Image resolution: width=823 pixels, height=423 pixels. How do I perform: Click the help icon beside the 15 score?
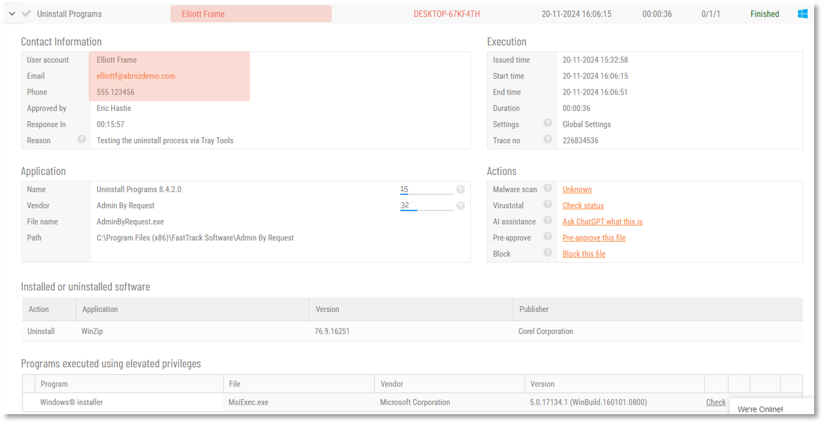(460, 190)
